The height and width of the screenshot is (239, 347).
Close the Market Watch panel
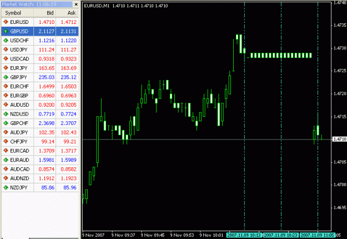(x=76, y=4)
